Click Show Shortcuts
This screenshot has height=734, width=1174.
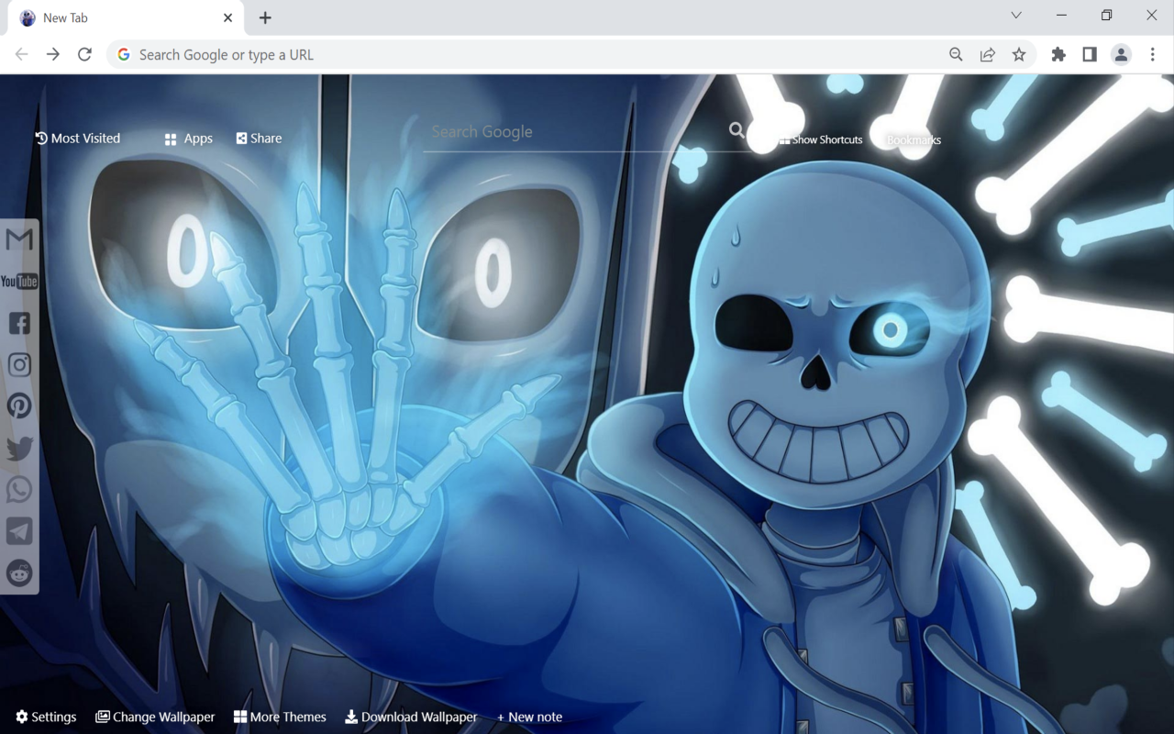coord(821,139)
